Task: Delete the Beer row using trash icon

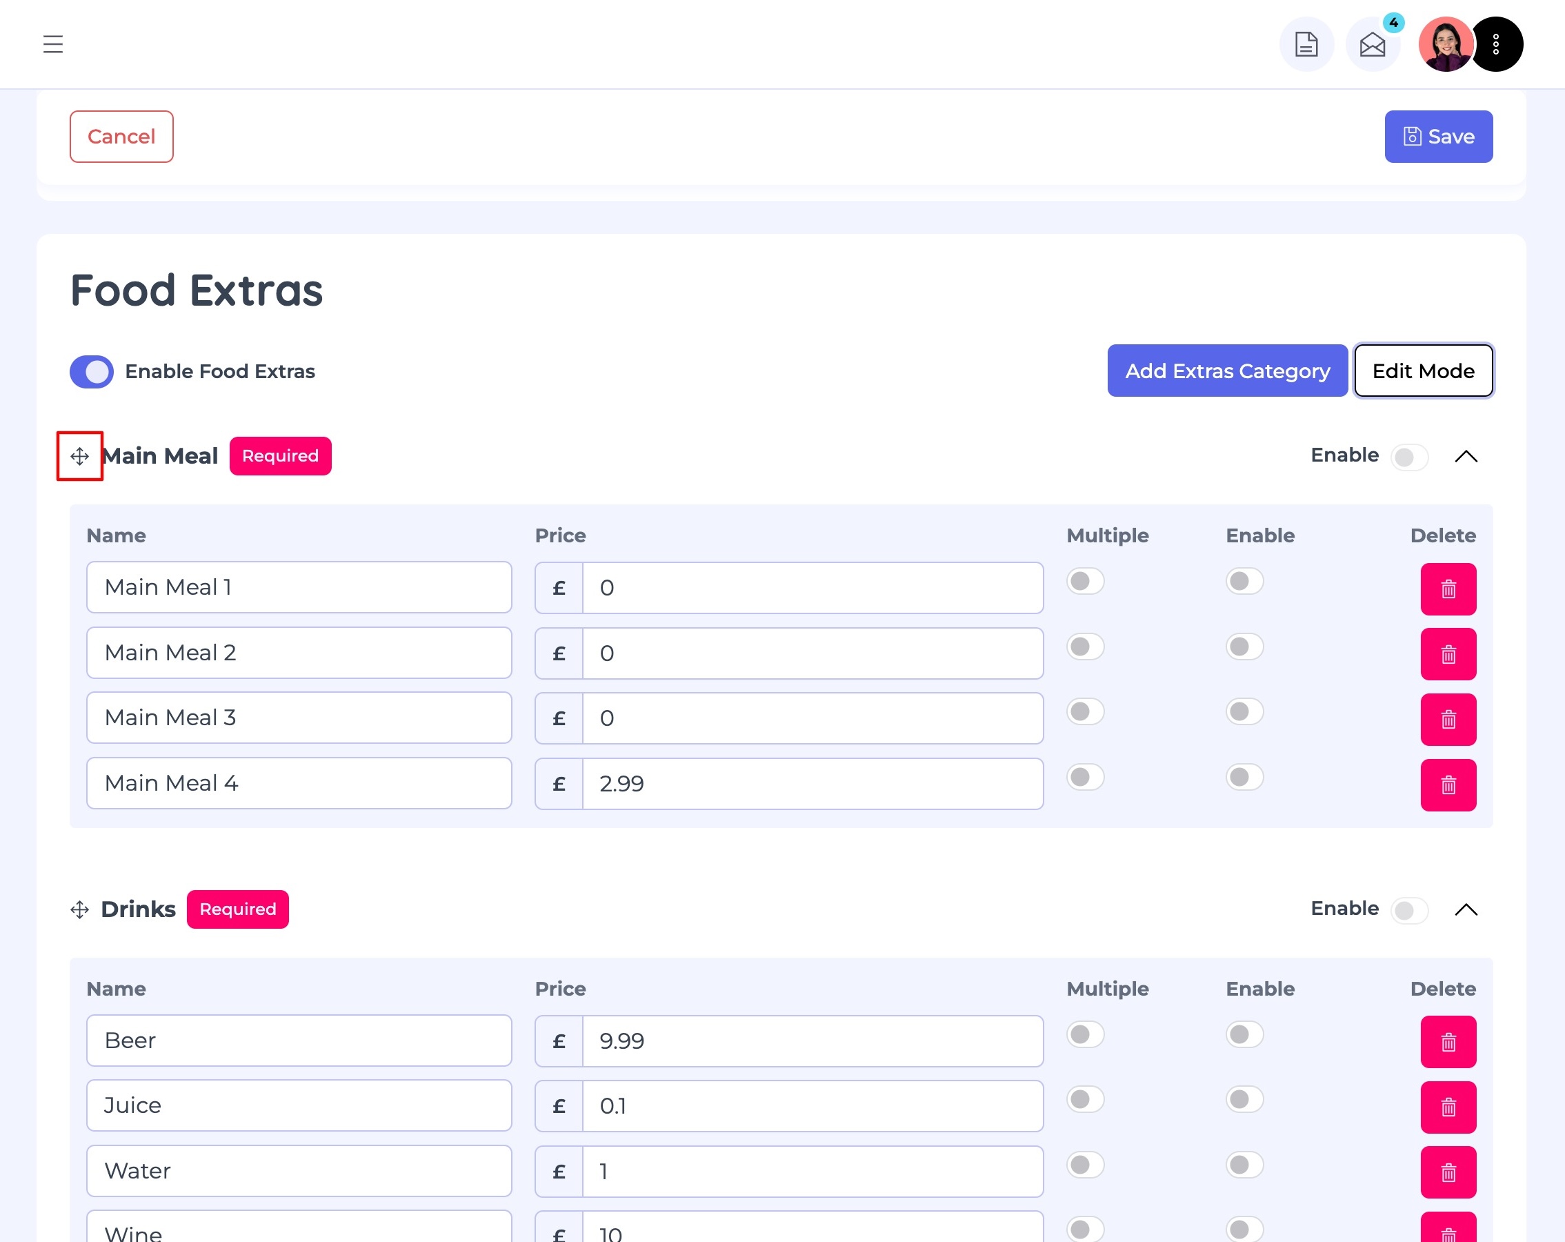Action: [x=1448, y=1043]
